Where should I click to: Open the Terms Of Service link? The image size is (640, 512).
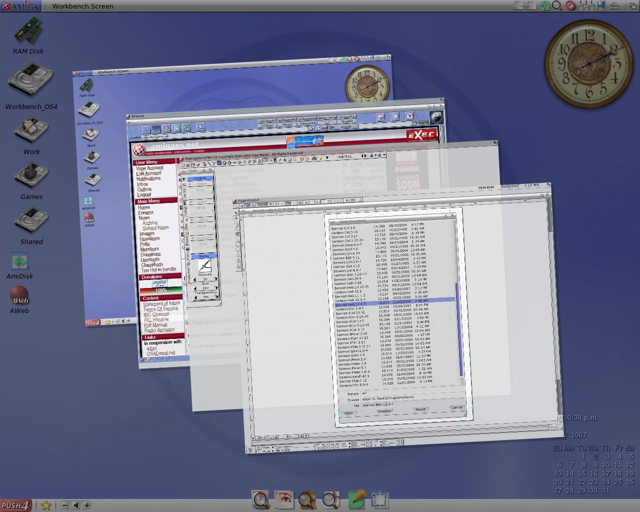coord(160,308)
